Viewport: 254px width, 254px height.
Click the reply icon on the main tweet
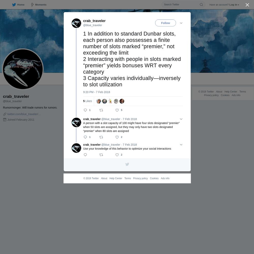85,110
